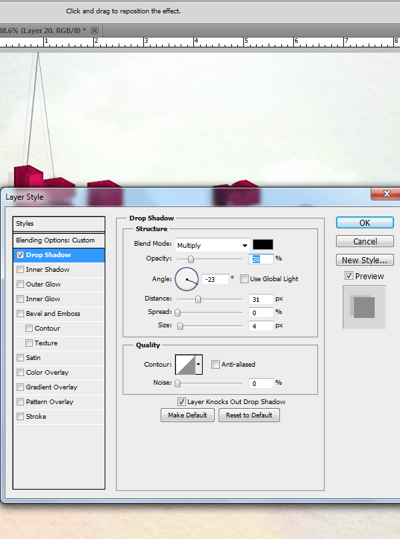Click the Spread value field

(x=261, y=313)
